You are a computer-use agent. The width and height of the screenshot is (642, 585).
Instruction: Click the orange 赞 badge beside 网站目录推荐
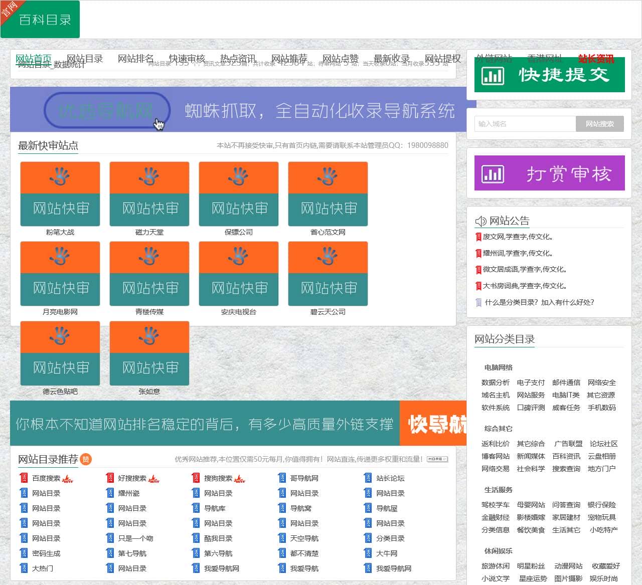[x=86, y=459]
